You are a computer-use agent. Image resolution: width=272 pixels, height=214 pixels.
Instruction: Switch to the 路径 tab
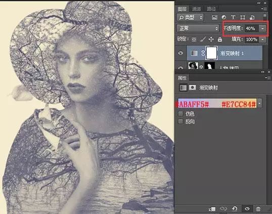tap(211, 9)
